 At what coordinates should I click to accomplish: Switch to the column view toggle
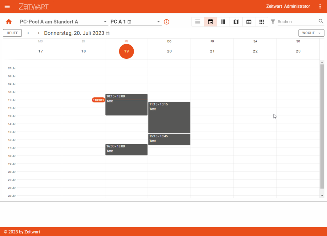[223, 22]
